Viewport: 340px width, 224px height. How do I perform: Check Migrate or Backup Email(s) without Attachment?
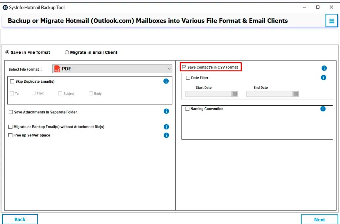[x=10, y=127]
